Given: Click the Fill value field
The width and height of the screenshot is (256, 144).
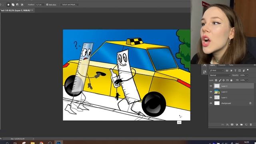Looking at the screenshot, I should coord(242,80).
